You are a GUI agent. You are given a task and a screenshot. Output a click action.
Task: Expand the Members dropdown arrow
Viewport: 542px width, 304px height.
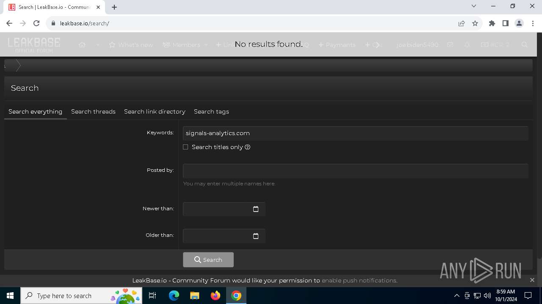206,45
